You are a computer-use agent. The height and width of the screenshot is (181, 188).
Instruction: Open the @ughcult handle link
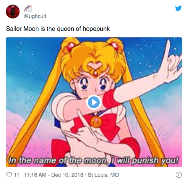point(35,16)
